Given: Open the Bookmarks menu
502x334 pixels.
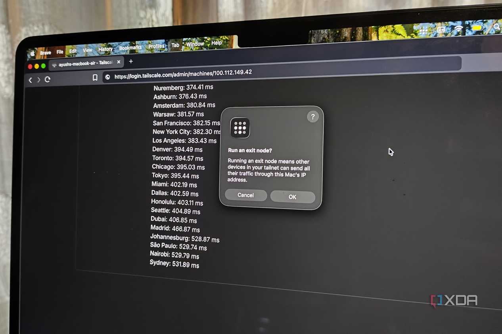Looking at the screenshot, I should pos(130,48).
